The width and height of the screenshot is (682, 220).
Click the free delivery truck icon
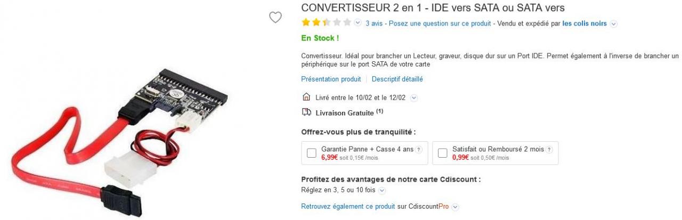(x=306, y=112)
